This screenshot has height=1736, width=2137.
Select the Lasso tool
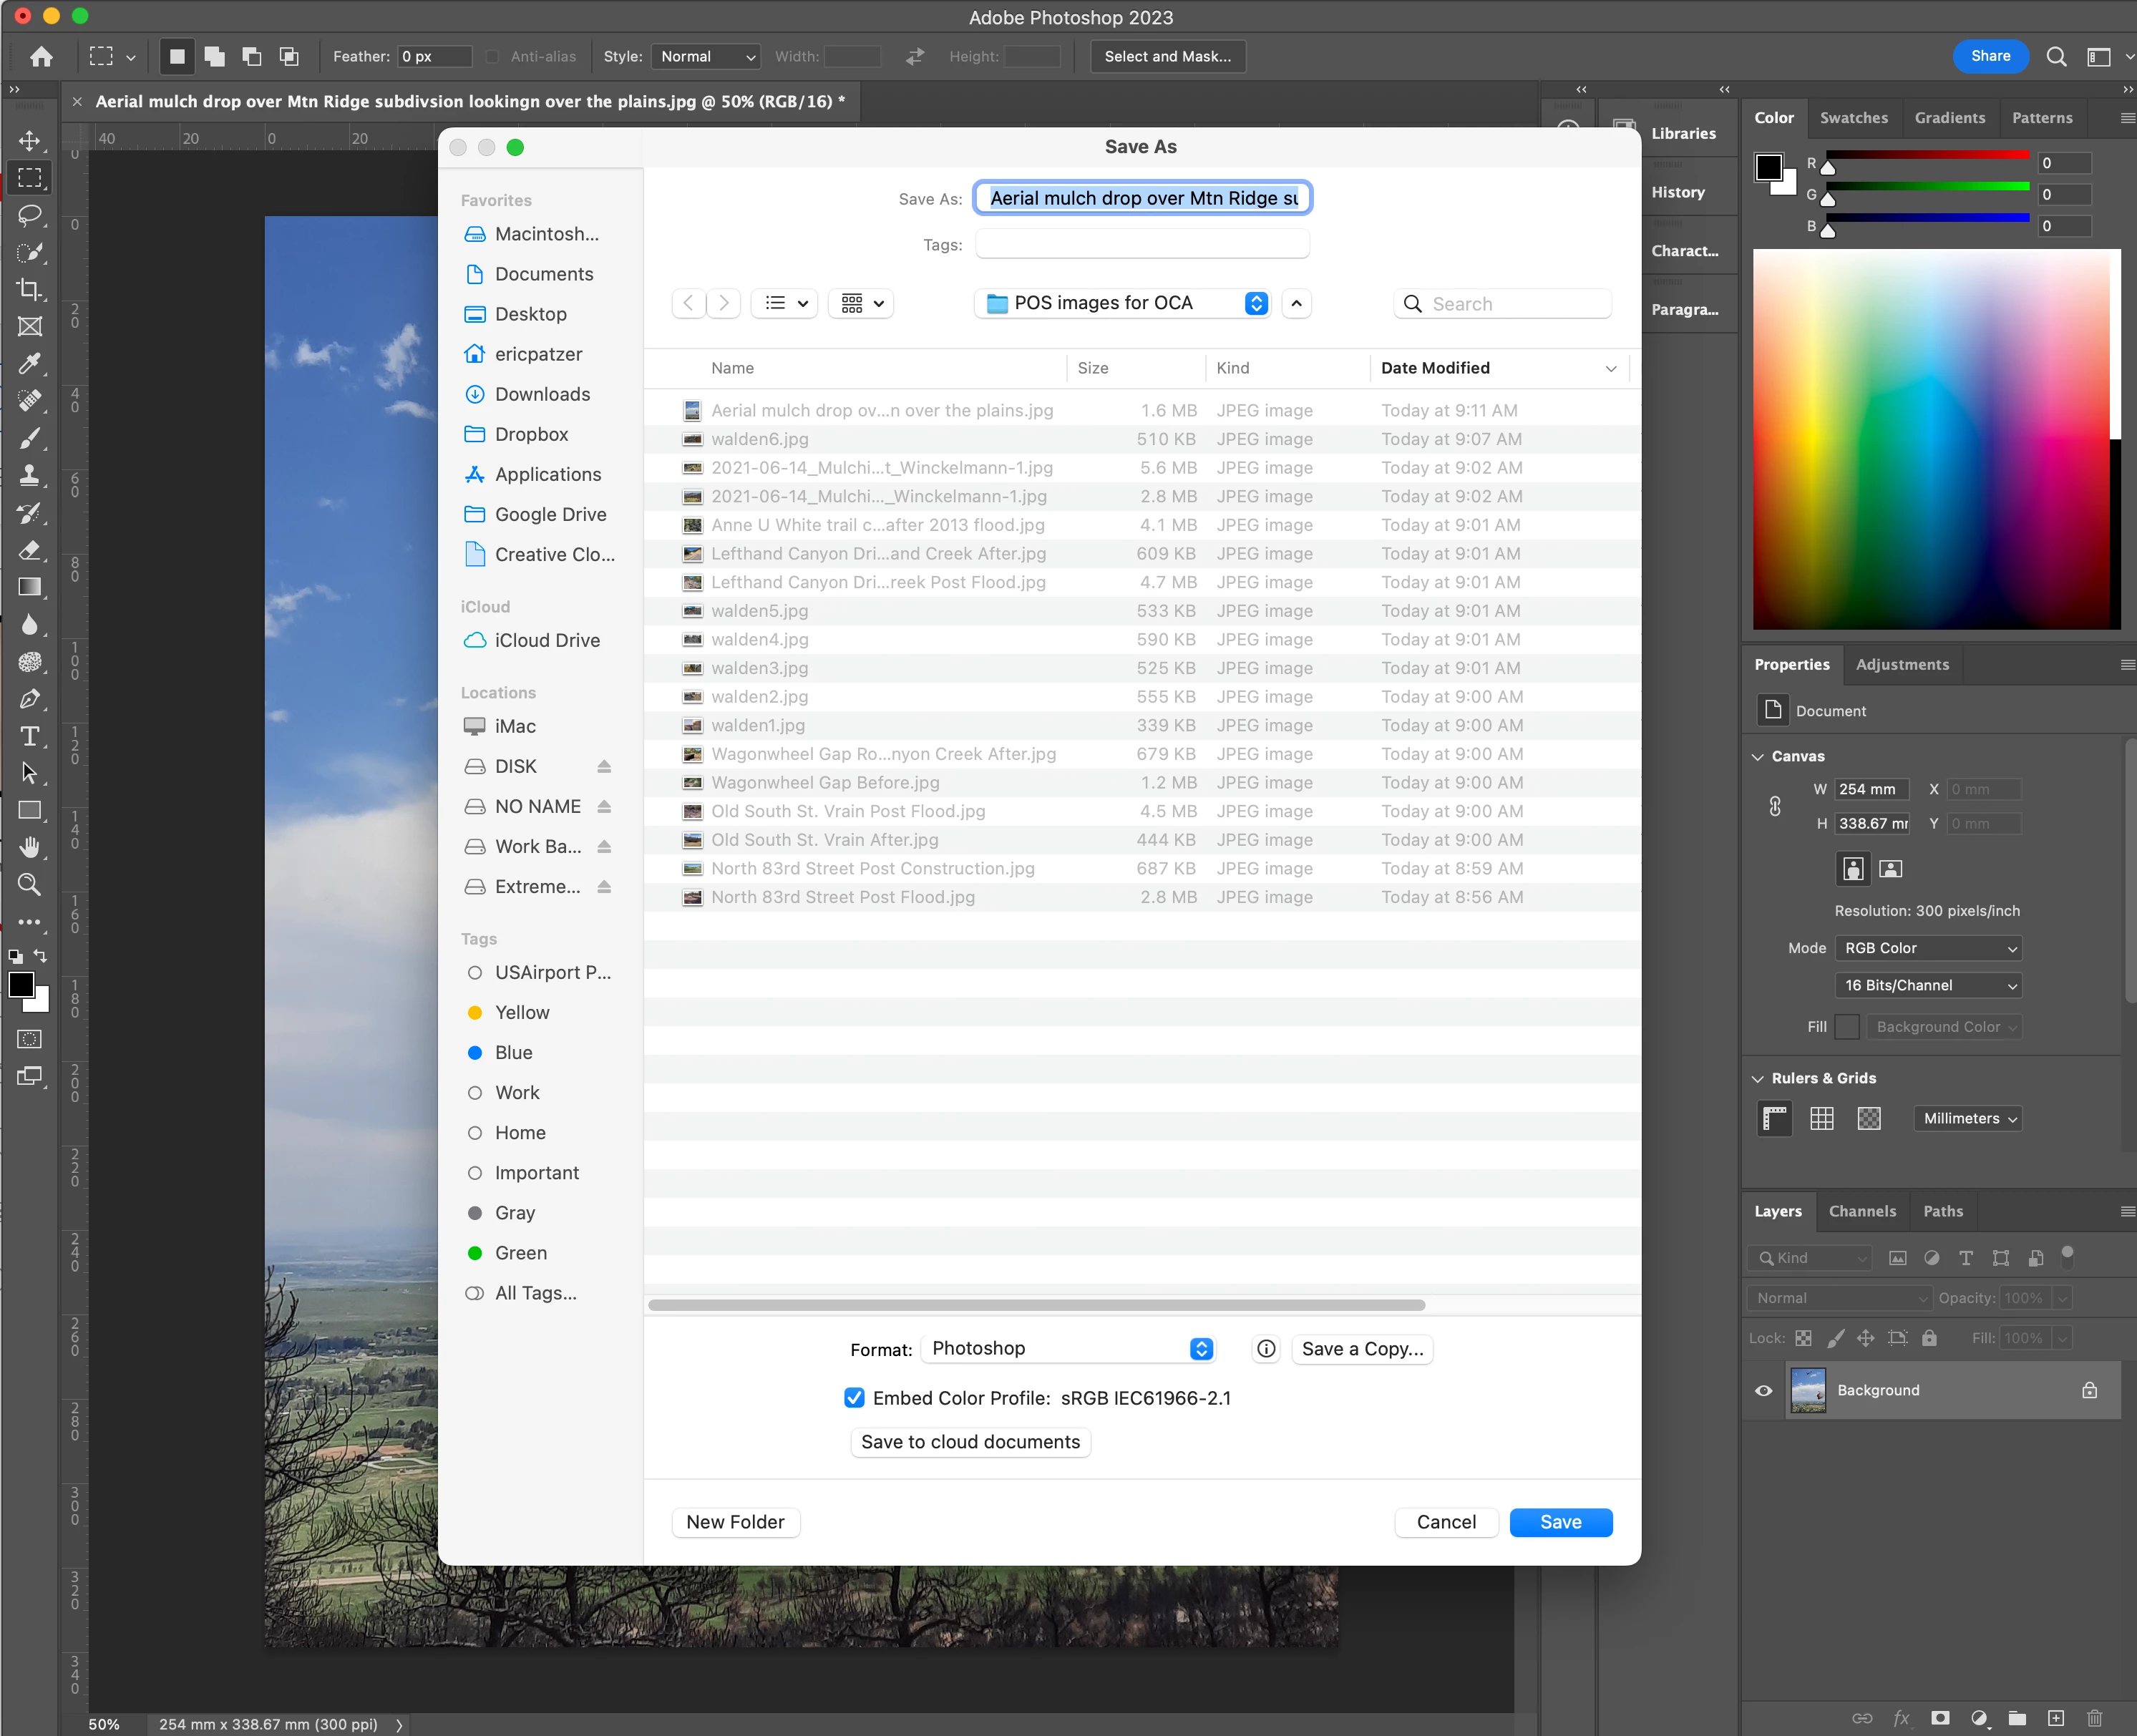click(x=30, y=215)
